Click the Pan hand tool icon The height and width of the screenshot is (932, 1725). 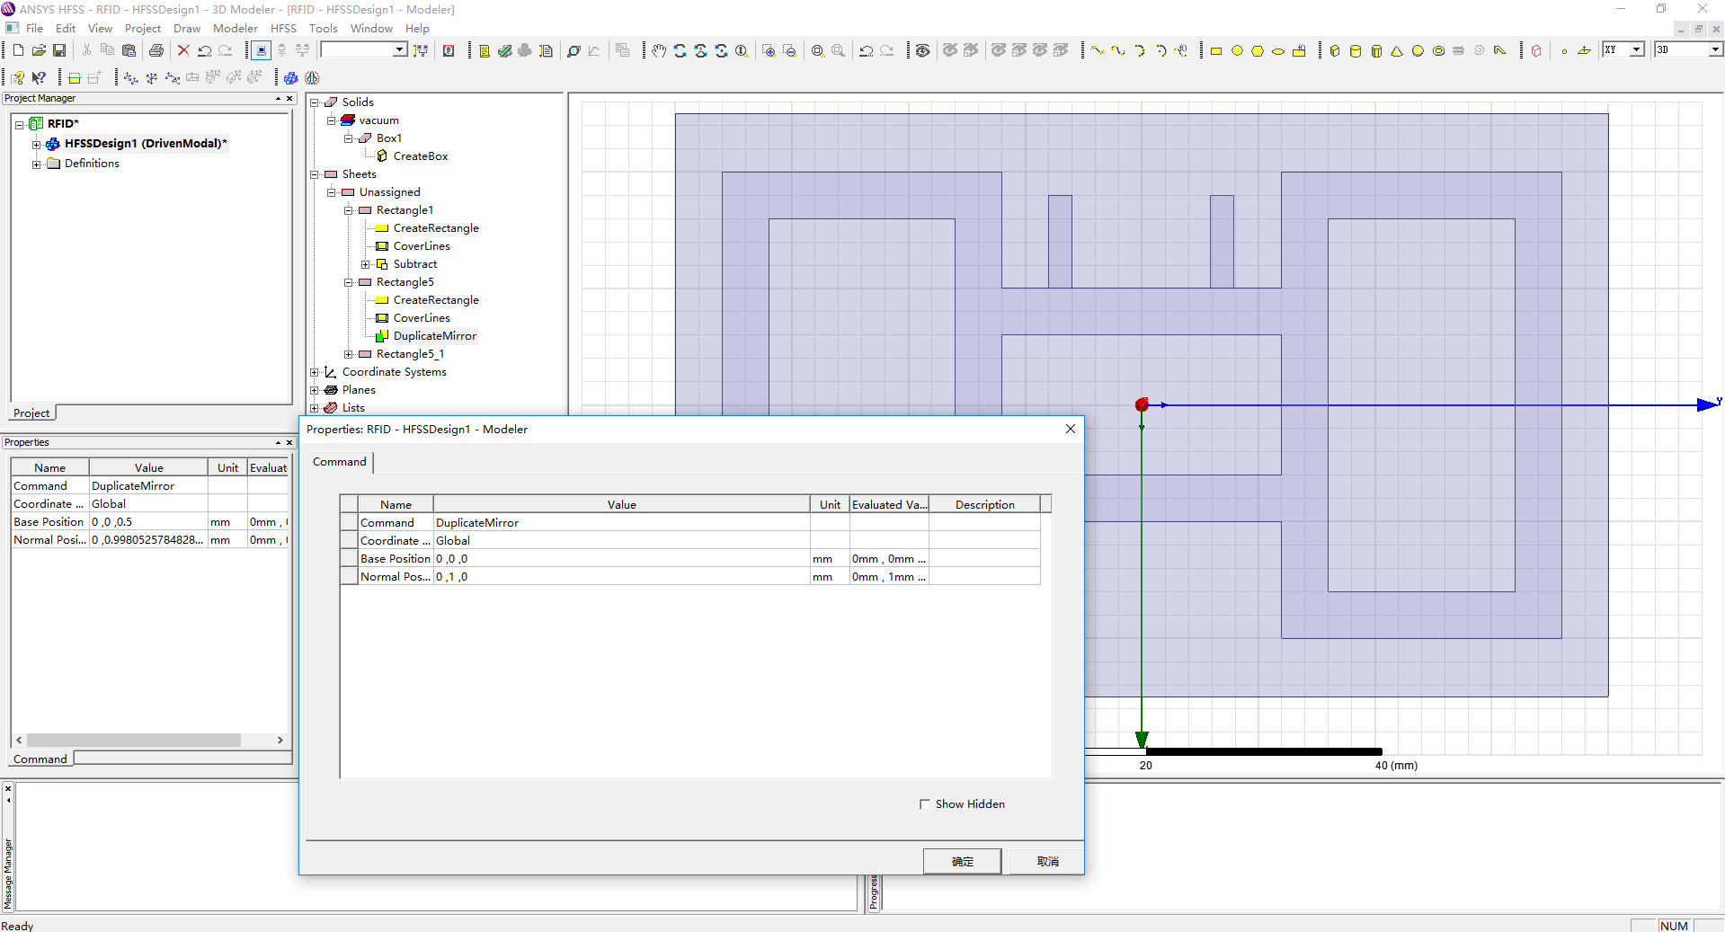(659, 51)
